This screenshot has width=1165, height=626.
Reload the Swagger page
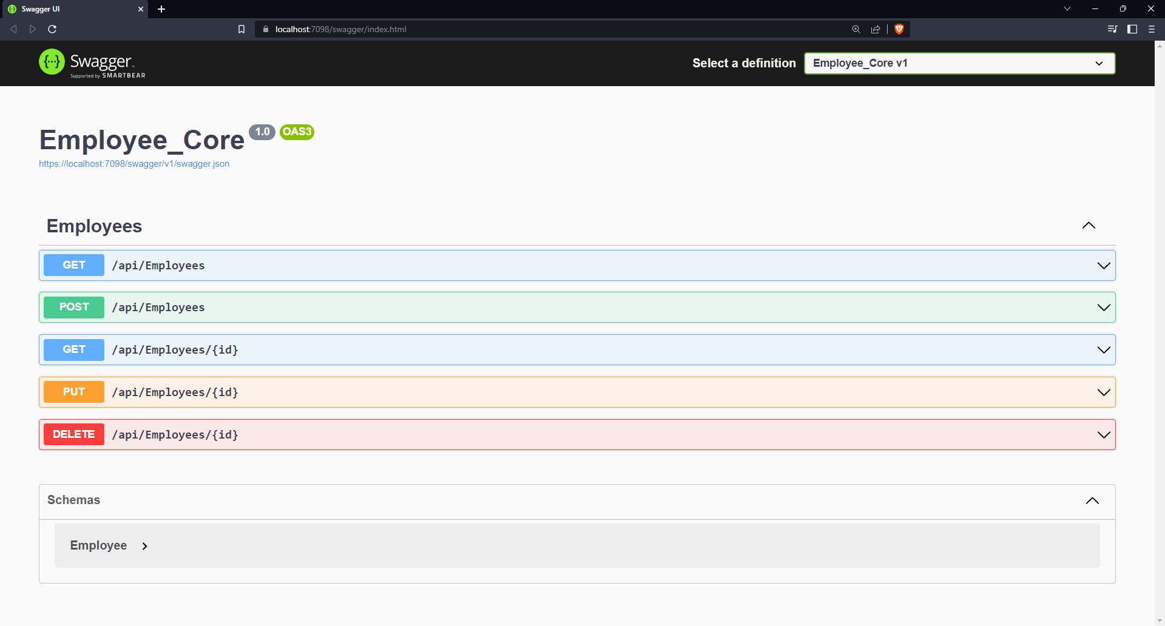click(52, 29)
